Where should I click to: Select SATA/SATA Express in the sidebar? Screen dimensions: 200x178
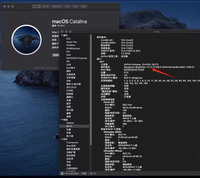(x=77, y=58)
